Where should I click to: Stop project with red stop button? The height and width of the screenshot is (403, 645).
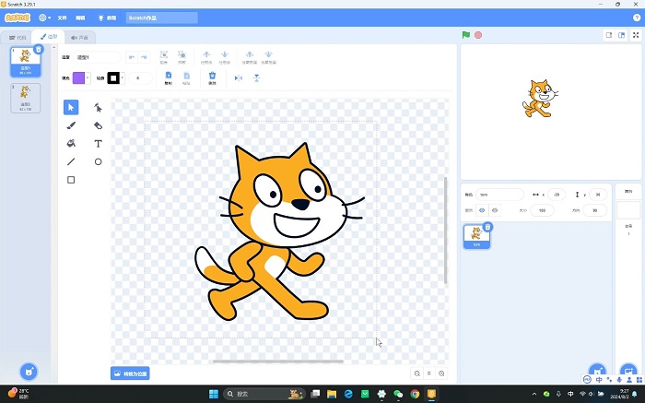coord(478,35)
